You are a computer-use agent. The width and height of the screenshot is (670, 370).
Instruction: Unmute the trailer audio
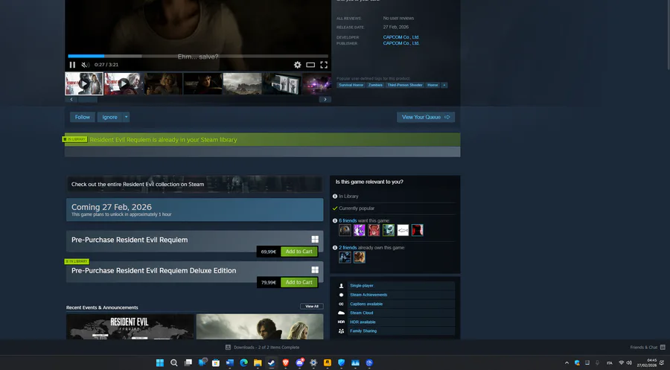point(86,65)
